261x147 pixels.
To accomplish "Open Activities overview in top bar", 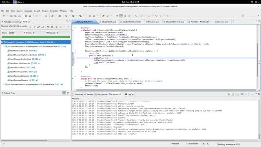I will click(6, 2).
